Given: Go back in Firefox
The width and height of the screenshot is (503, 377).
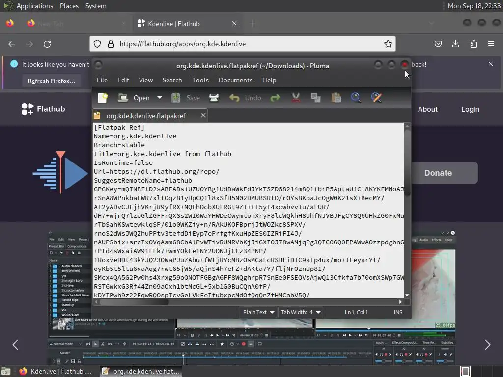Looking at the screenshot, I should click(x=12, y=44).
